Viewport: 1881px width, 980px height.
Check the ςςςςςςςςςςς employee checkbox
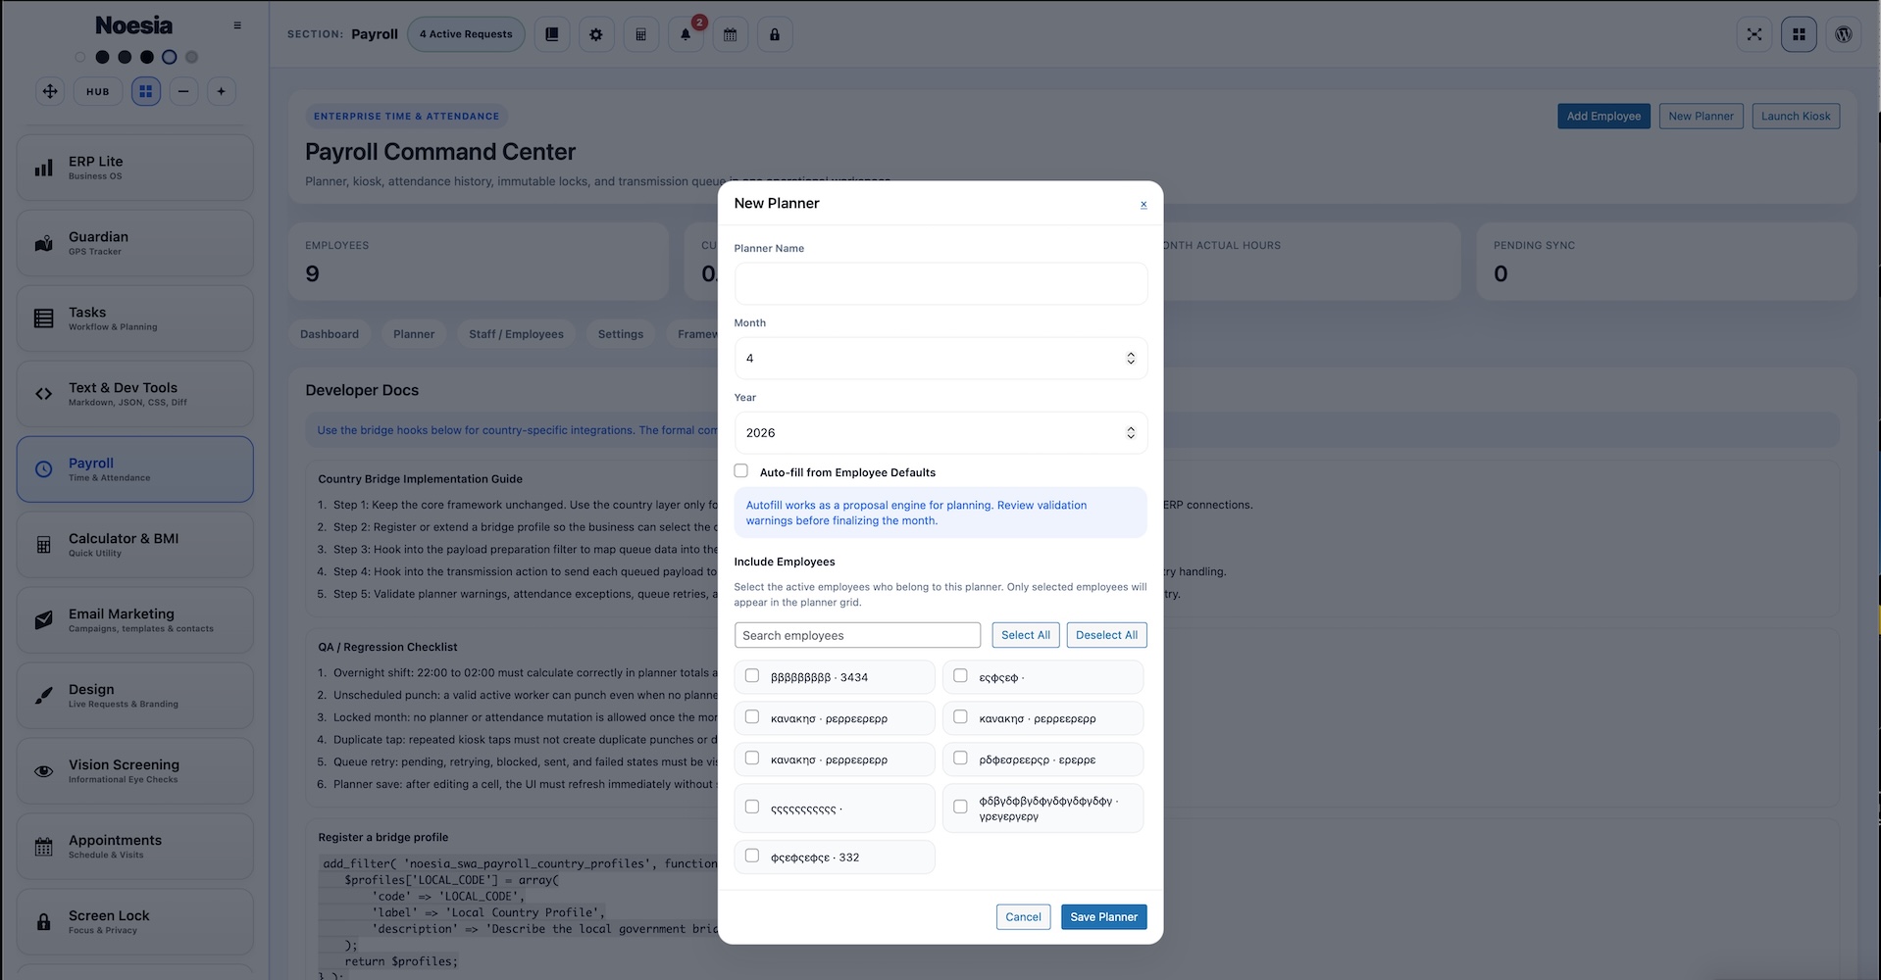pos(752,808)
